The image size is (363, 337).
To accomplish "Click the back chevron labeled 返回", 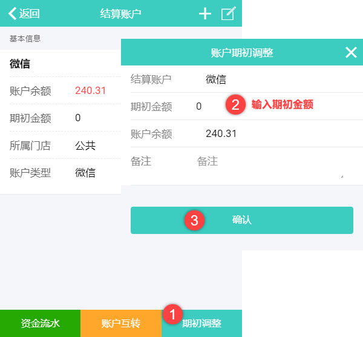I will tap(24, 14).
